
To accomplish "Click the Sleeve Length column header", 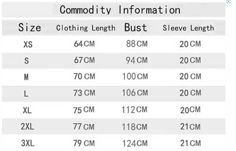I will (x=188, y=28).
